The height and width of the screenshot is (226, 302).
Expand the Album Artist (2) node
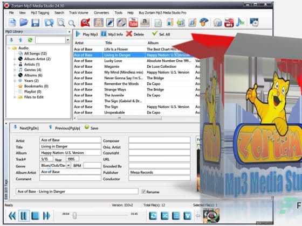click(15, 59)
